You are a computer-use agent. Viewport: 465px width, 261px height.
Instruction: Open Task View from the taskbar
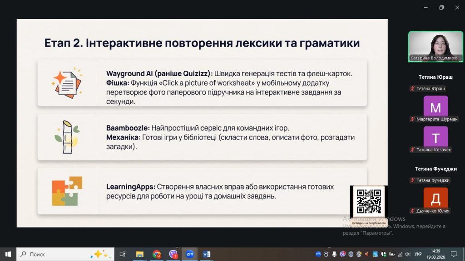122,254
